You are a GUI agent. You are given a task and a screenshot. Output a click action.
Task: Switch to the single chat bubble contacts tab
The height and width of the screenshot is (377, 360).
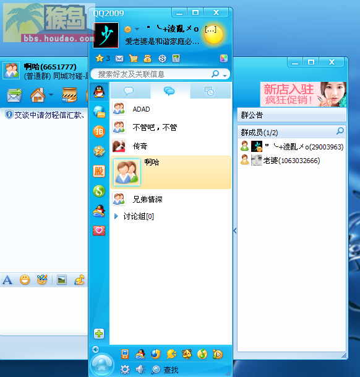(131, 91)
